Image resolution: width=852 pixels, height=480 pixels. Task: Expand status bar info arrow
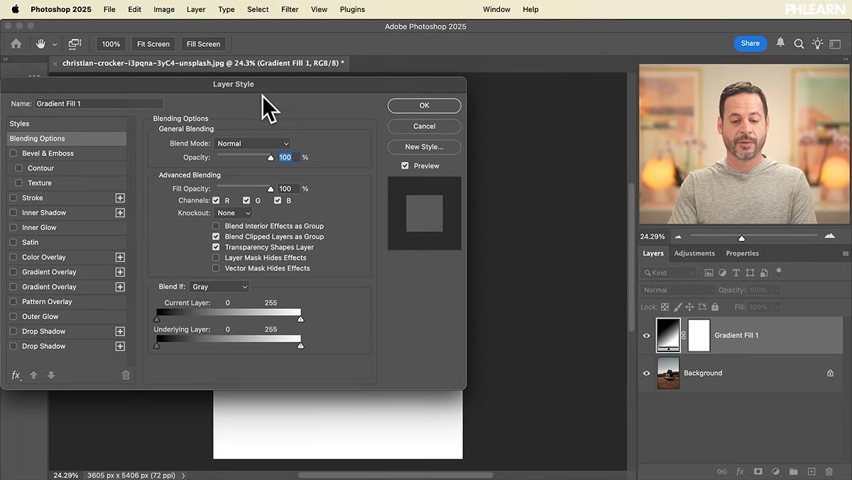pos(184,475)
